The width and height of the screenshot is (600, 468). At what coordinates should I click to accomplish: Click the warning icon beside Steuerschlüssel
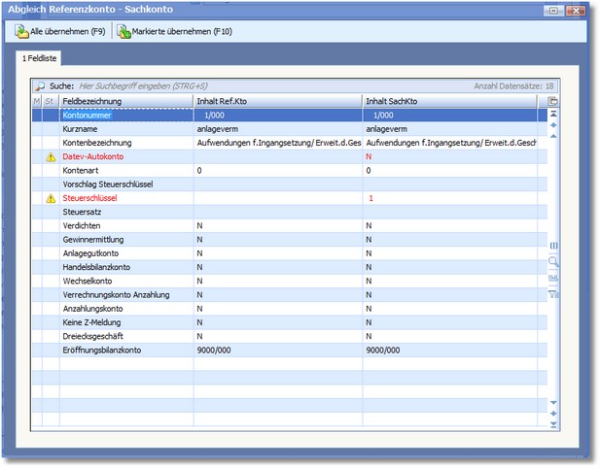50,198
